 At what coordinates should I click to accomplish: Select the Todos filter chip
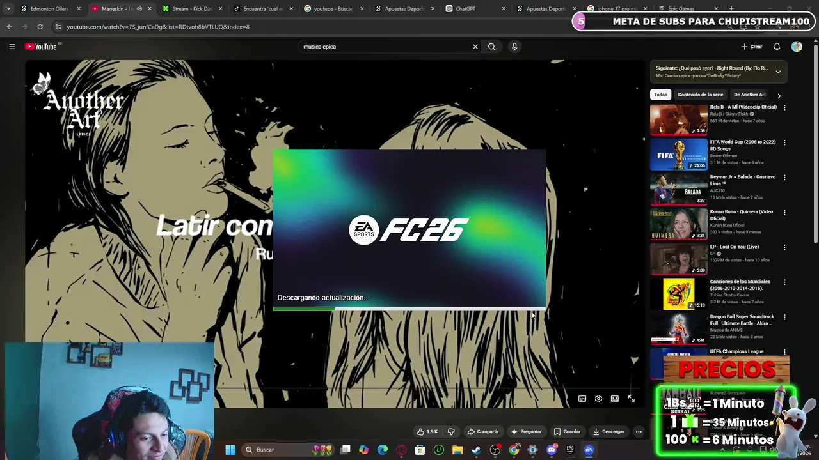[x=660, y=95]
